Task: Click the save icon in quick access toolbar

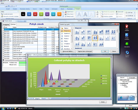Action: pyautogui.click(x=6, y=6)
